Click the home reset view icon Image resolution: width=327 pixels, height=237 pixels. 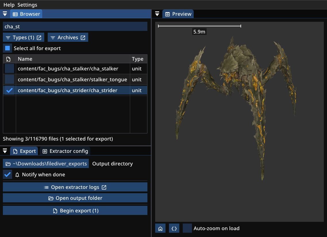(x=160, y=228)
